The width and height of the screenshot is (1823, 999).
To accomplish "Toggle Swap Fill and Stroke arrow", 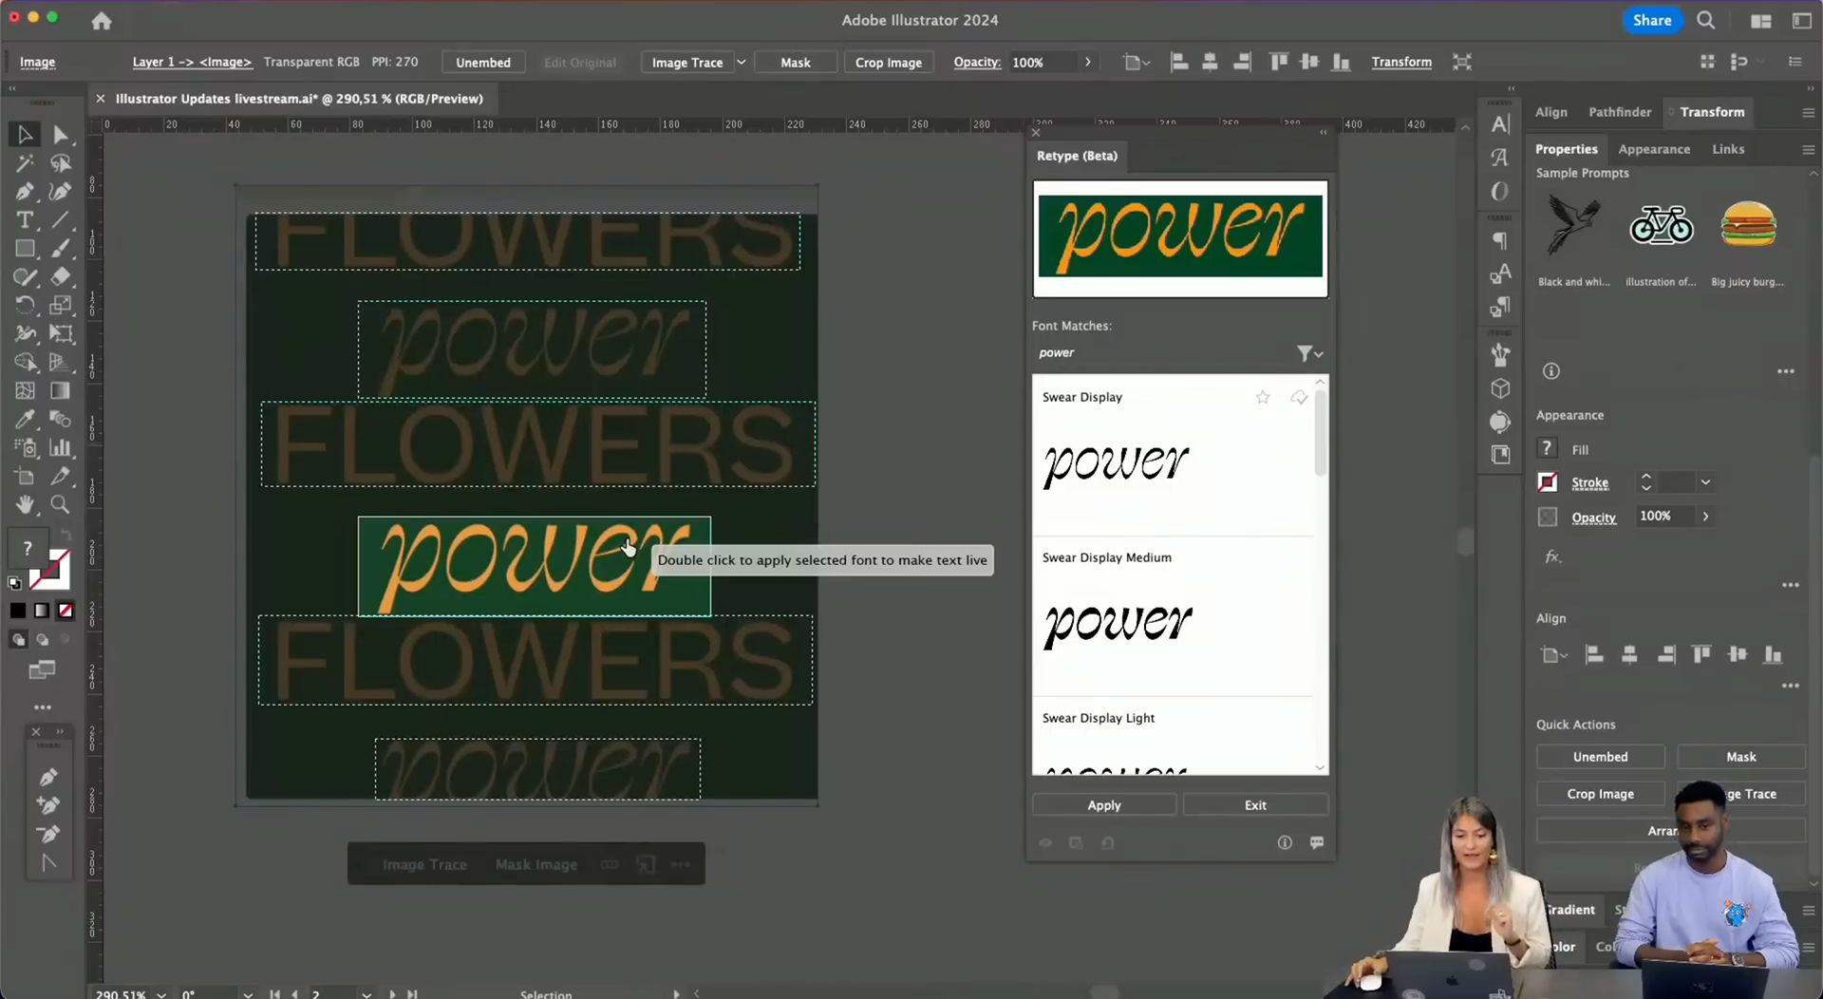I will pyautogui.click(x=66, y=536).
